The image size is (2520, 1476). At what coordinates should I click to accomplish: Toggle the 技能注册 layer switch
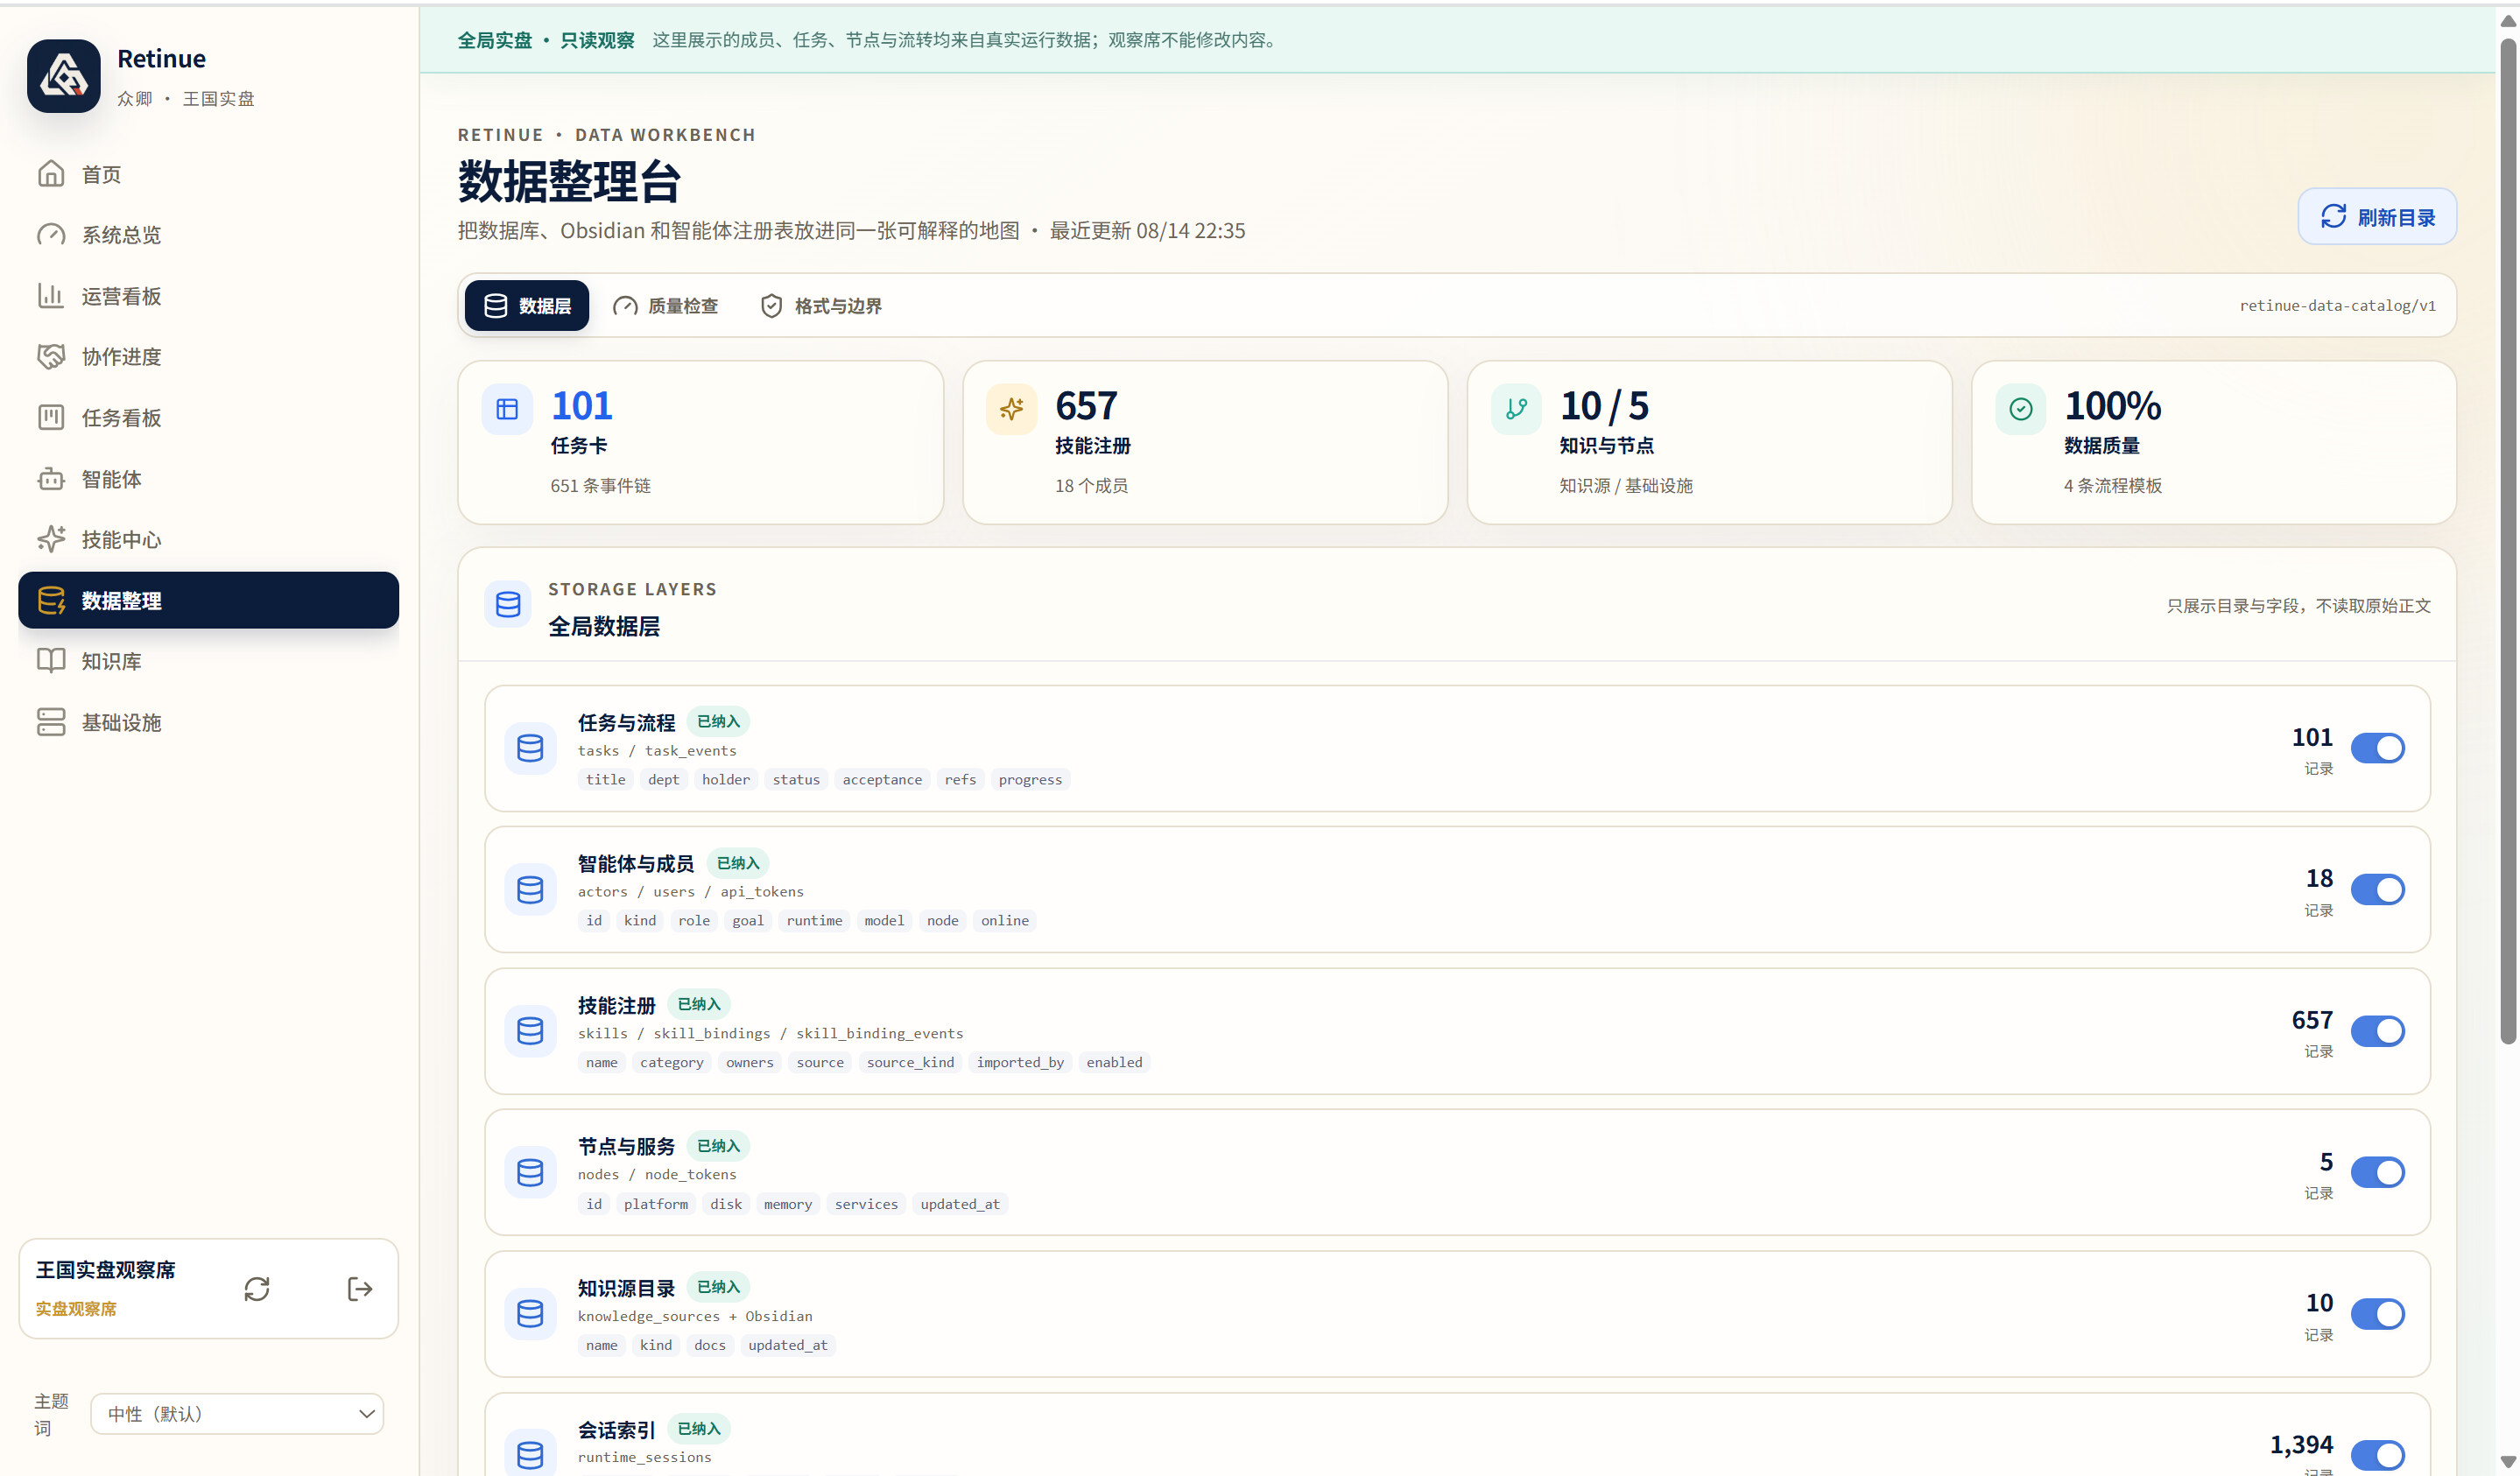point(2377,1031)
